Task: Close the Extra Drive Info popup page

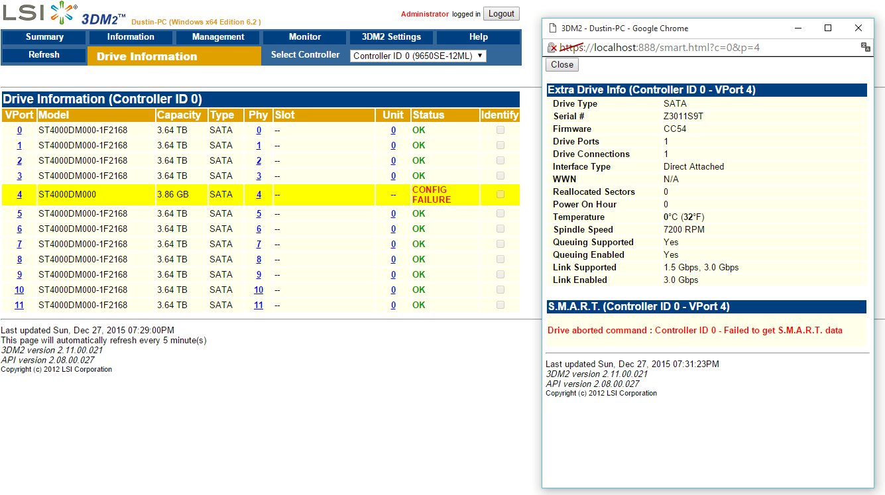Action: click(562, 64)
